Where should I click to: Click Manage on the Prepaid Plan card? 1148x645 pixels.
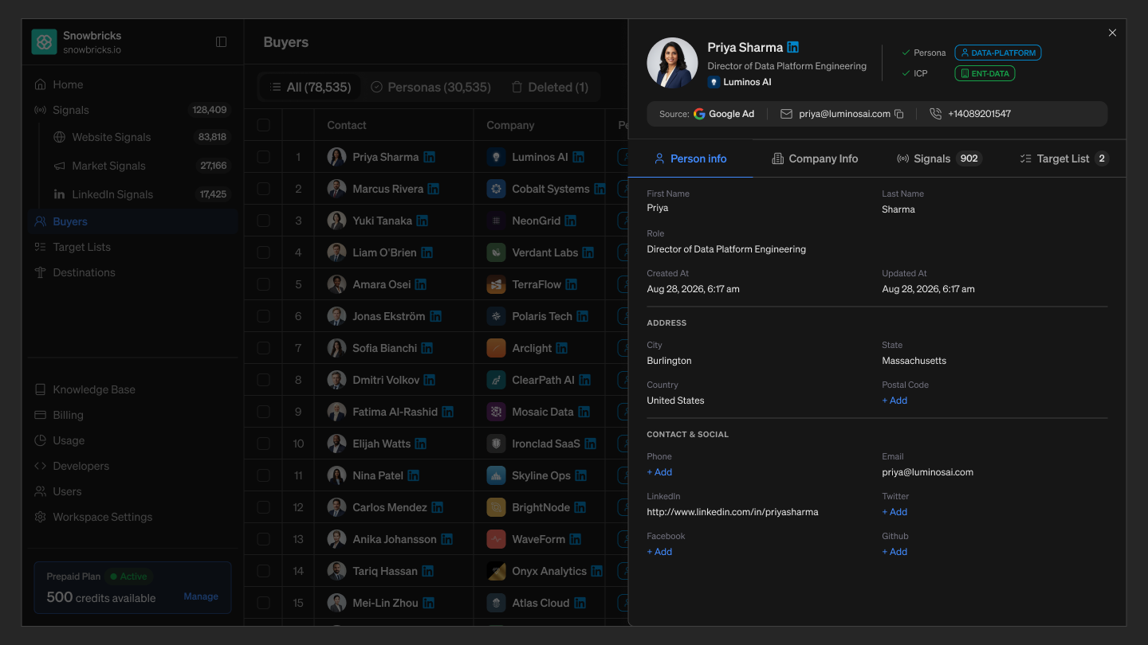click(x=201, y=596)
